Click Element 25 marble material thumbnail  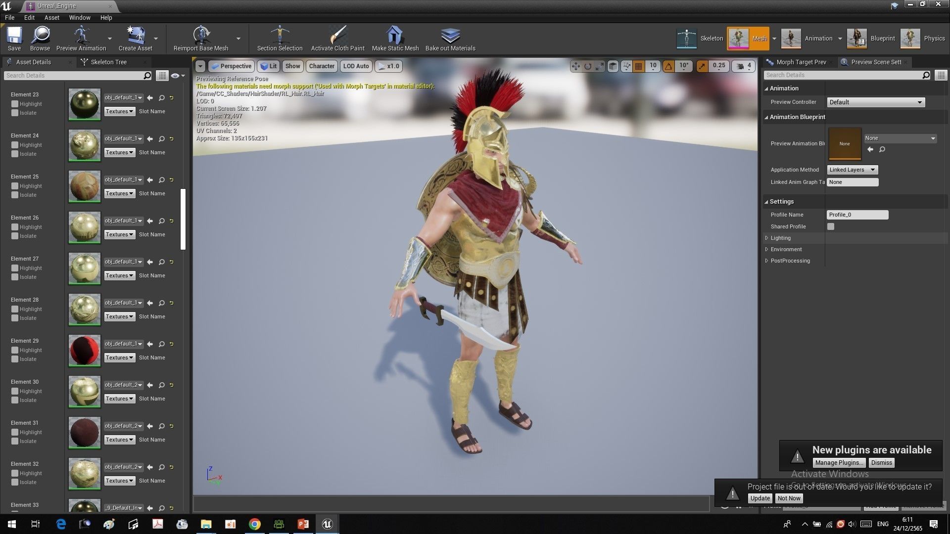[84, 186]
